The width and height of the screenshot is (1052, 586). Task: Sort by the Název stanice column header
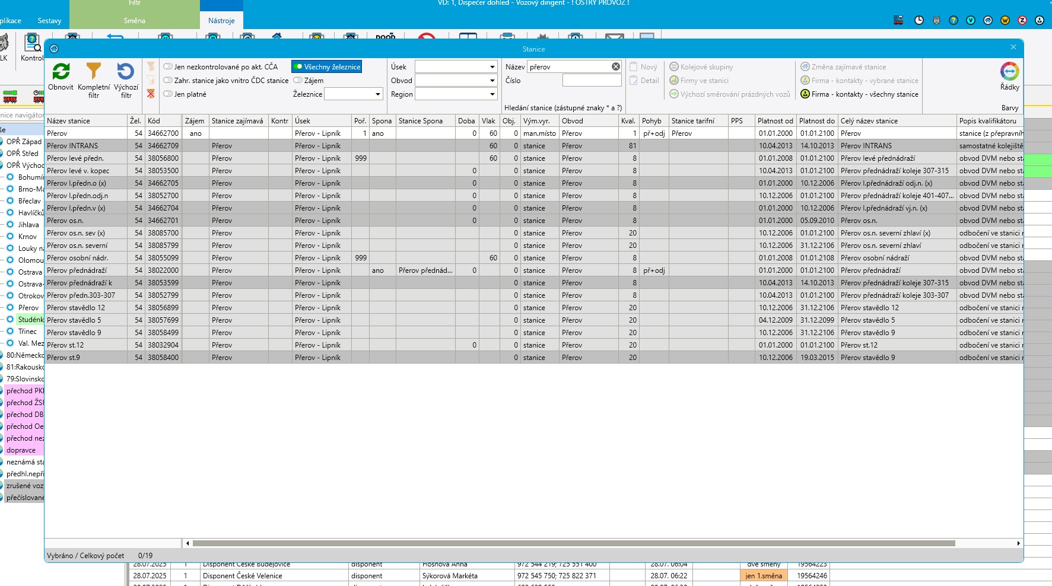[x=85, y=121]
